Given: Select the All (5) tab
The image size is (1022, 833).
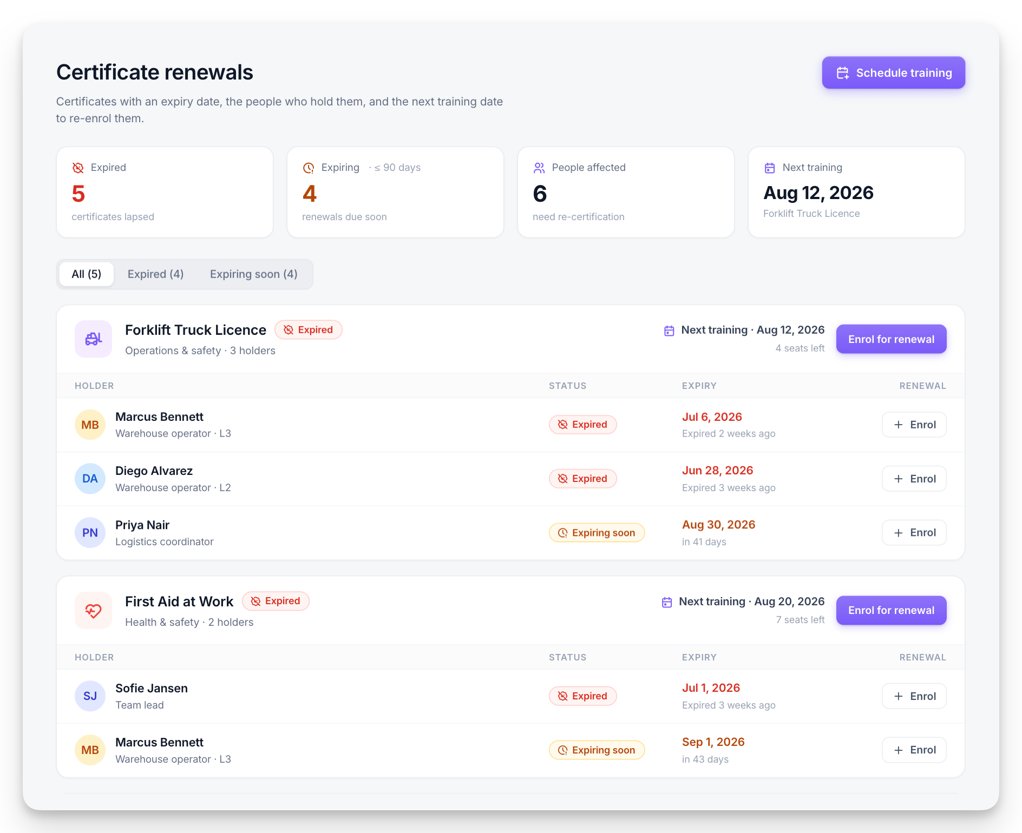Looking at the screenshot, I should 87,274.
